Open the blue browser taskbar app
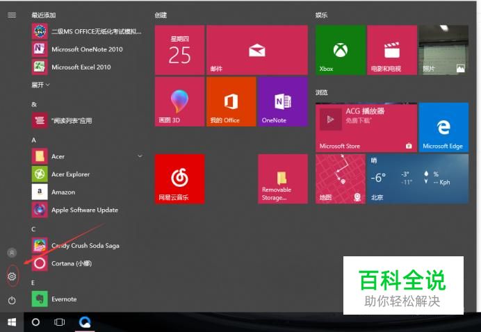The width and height of the screenshot is (481, 332). pyautogui.click(x=85, y=322)
